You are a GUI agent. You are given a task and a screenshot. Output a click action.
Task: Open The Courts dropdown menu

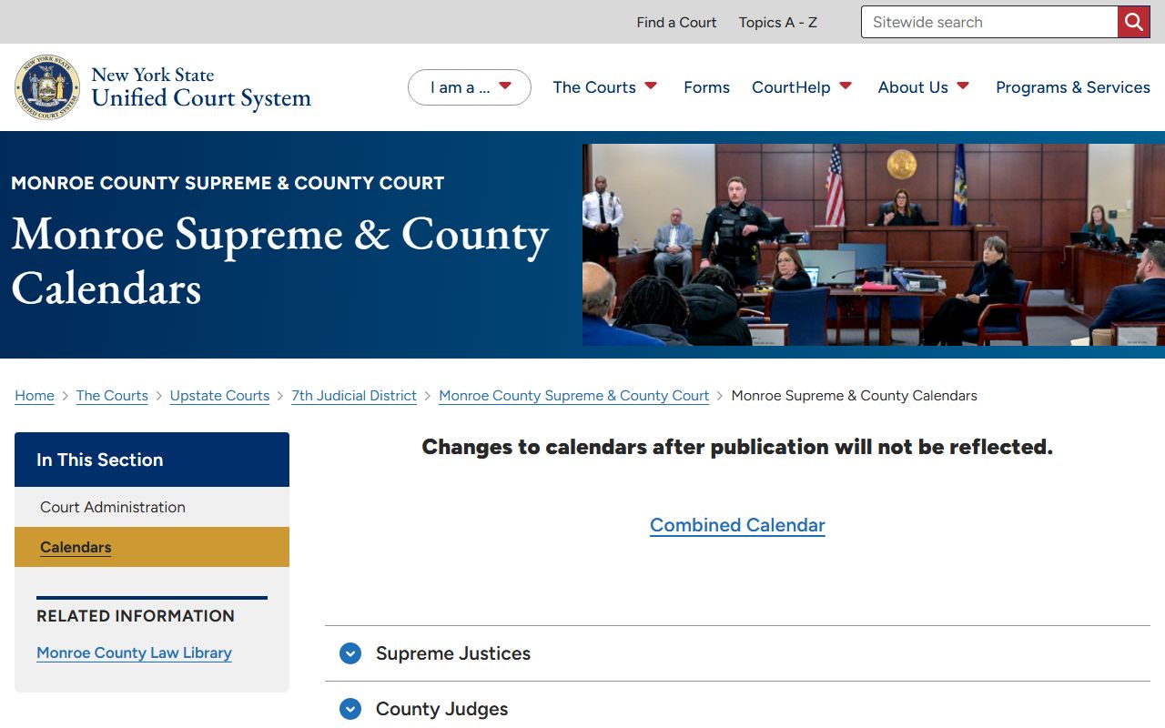coord(605,87)
